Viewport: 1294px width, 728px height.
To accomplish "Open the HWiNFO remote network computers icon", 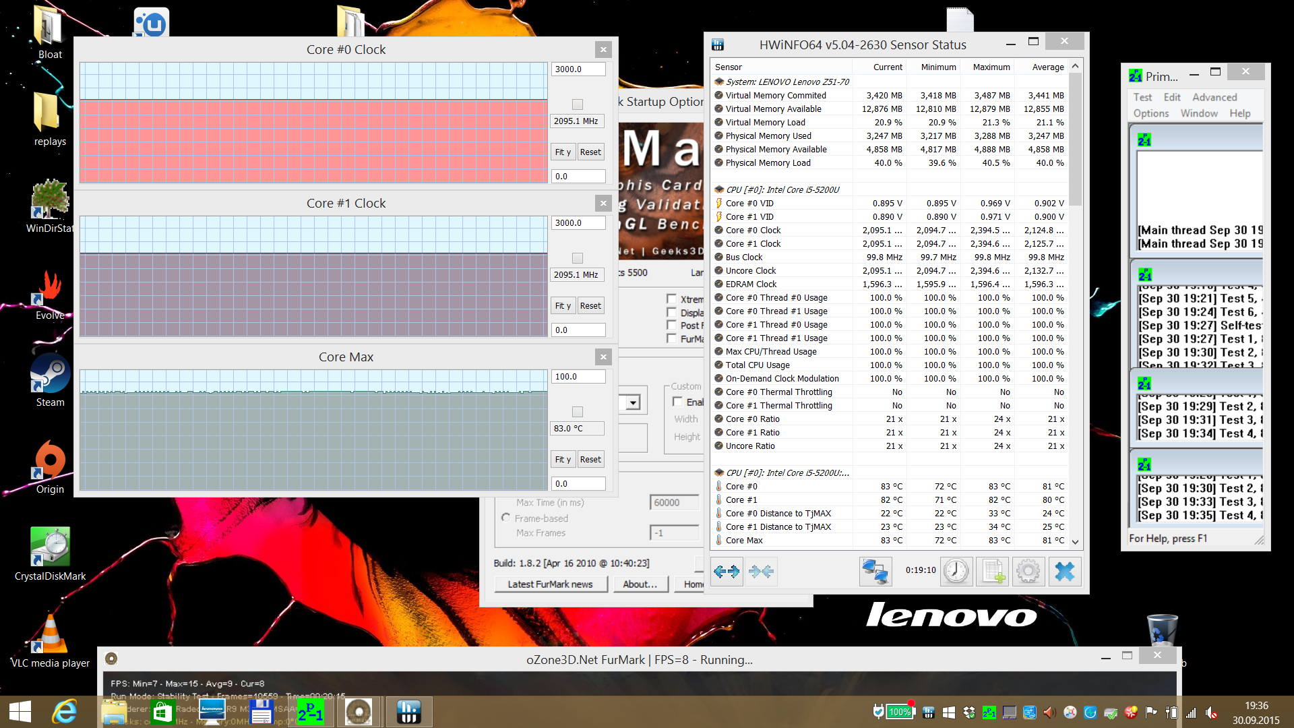I will pyautogui.click(x=875, y=572).
